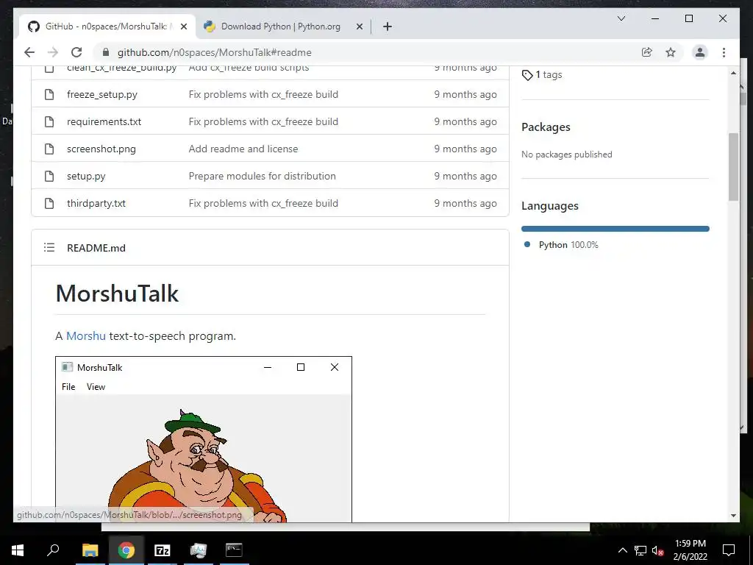Image resolution: width=753 pixels, height=565 pixels.
Task: Click the network status tray icon
Action: (x=640, y=550)
